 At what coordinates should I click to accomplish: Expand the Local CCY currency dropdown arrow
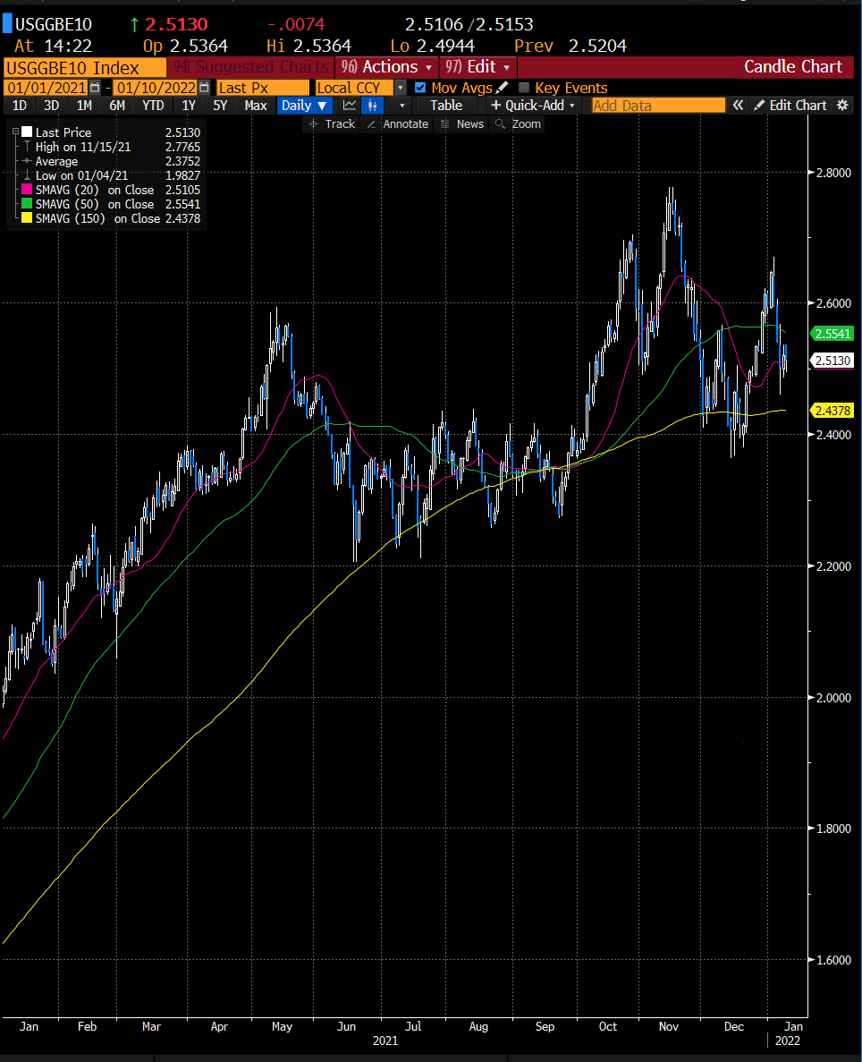401,88
